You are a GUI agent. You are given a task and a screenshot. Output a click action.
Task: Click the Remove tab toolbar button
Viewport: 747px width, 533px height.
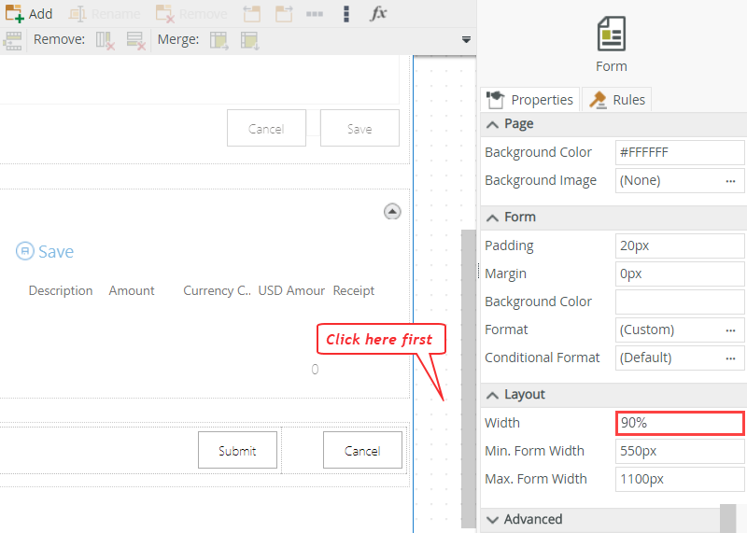click(x=191, y=13)
